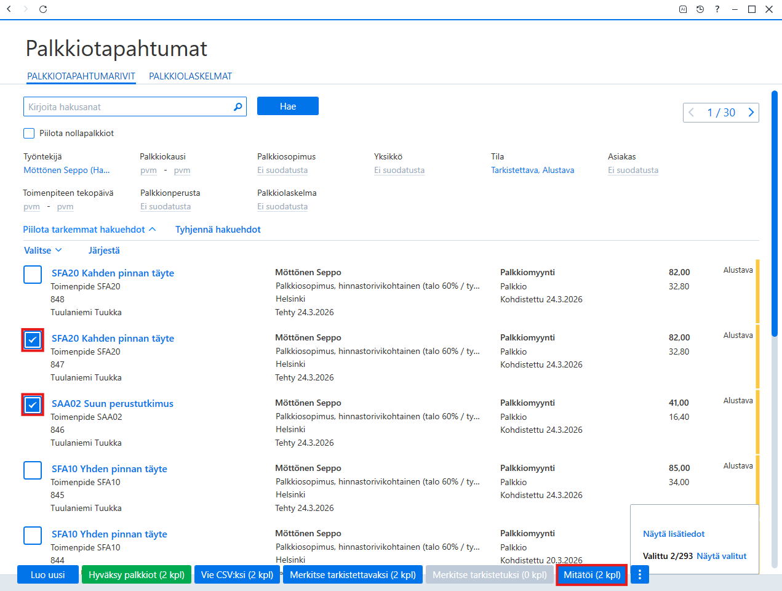Switch to the PALKKIOTAPAHTUMARIVIT tab
Image resolution: width=782 pixels, height=591 pixels.
81,76
